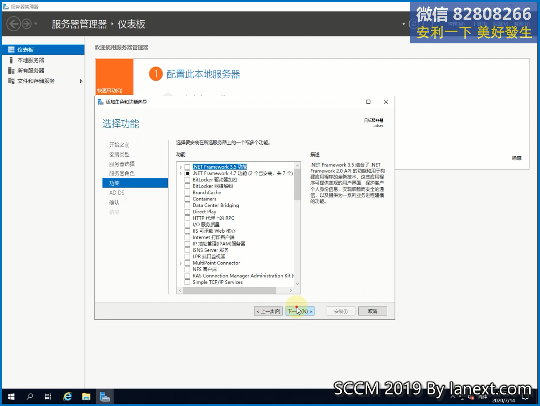Image resolution: width=540 pixels, height=406 pixels.
Task: Launch Internet Explorer from the taskbar
Action: (67, 397)
